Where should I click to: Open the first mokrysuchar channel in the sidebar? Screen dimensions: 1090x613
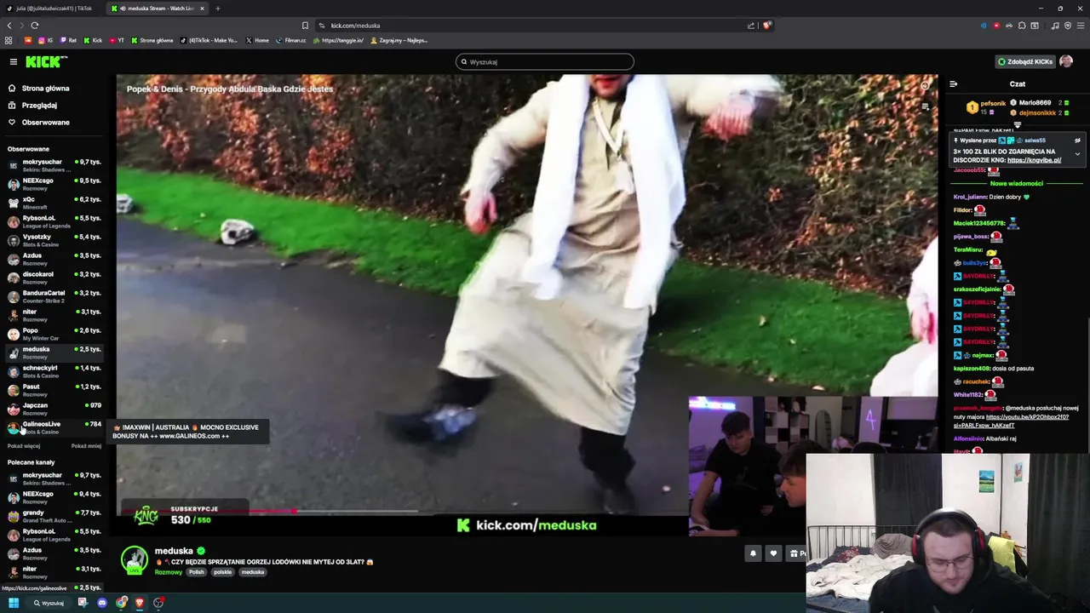tap(54, 165)
